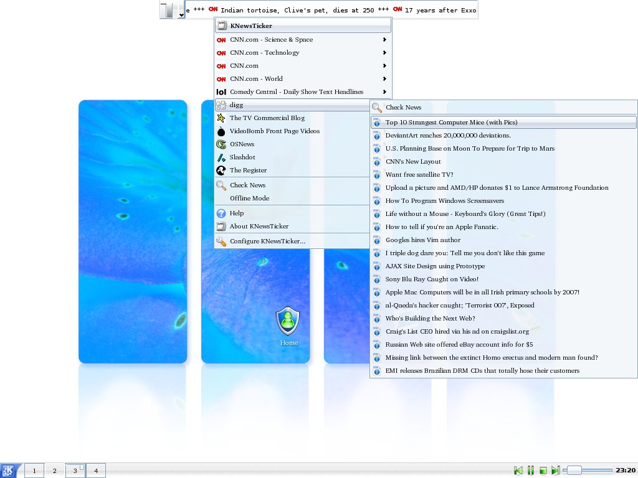Image resolution: width=638 pixels, height=478 pixels.
Task: Open Who's Building the Next Web? article
Action: point(503,318)
